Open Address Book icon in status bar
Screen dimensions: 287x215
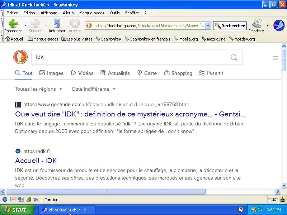point(29,200)
